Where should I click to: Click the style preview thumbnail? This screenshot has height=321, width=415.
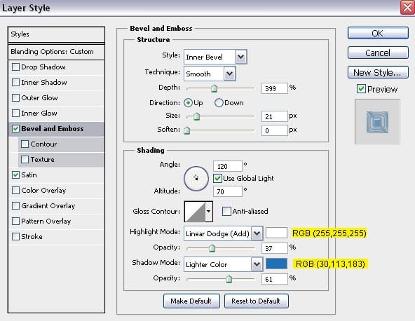click(x=377, y=122)
